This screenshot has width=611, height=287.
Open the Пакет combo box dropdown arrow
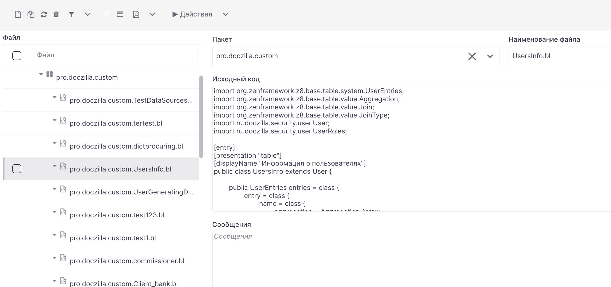490,56
